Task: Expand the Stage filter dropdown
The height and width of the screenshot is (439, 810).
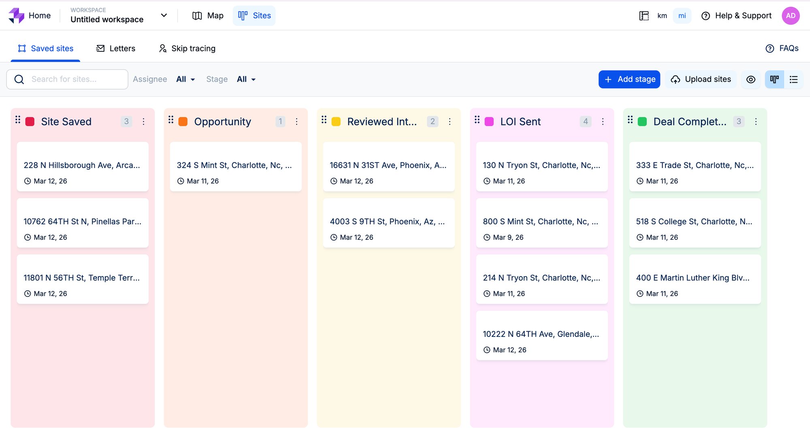Action: [246, 79]
